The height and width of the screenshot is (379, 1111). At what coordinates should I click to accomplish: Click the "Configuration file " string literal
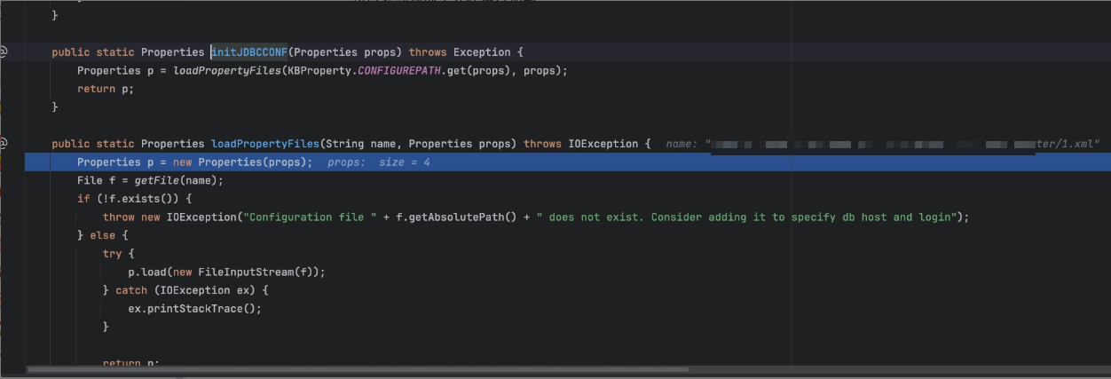pos(312,217)
